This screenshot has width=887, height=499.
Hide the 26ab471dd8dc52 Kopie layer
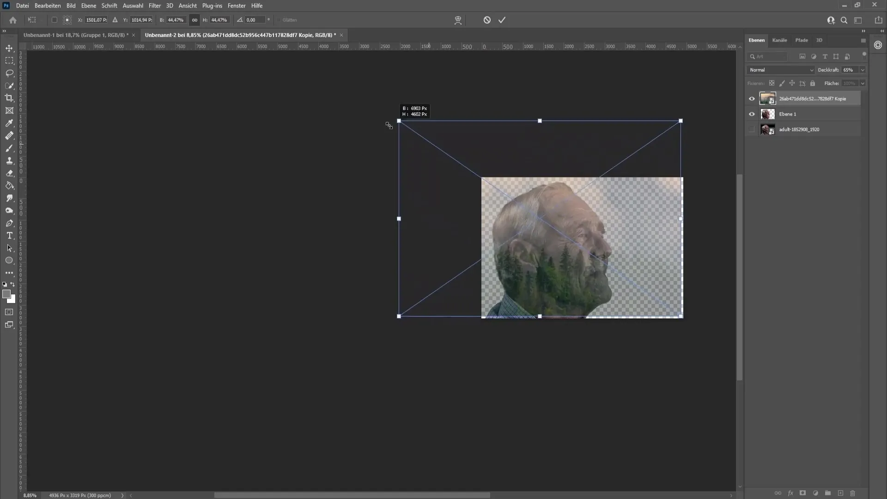pos(752,98)
